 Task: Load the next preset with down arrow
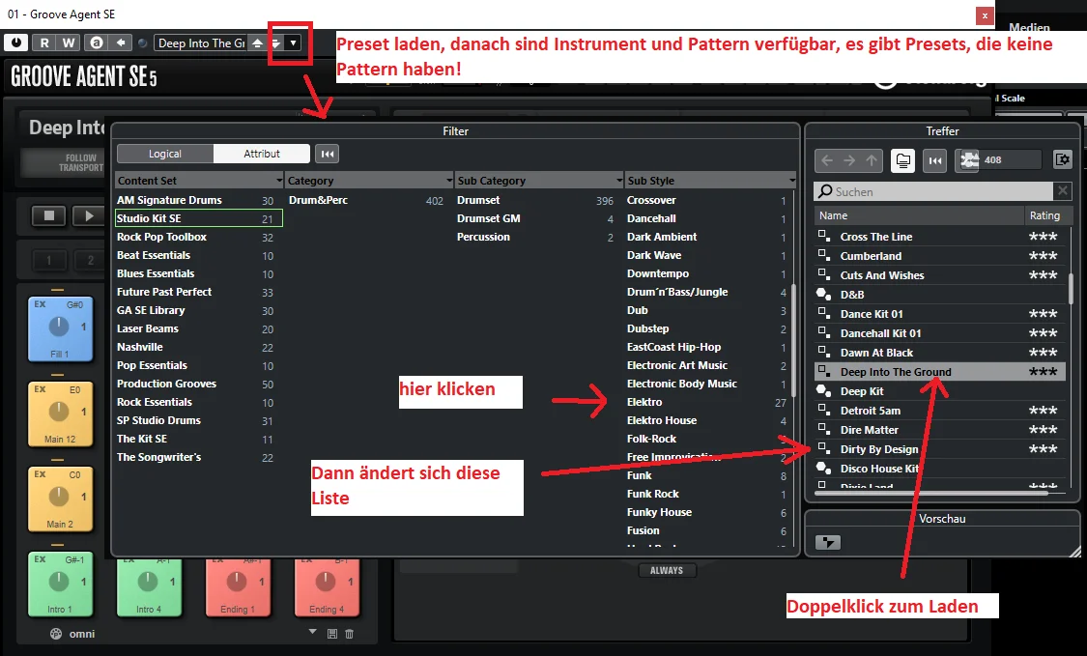(x=275, y=43)
